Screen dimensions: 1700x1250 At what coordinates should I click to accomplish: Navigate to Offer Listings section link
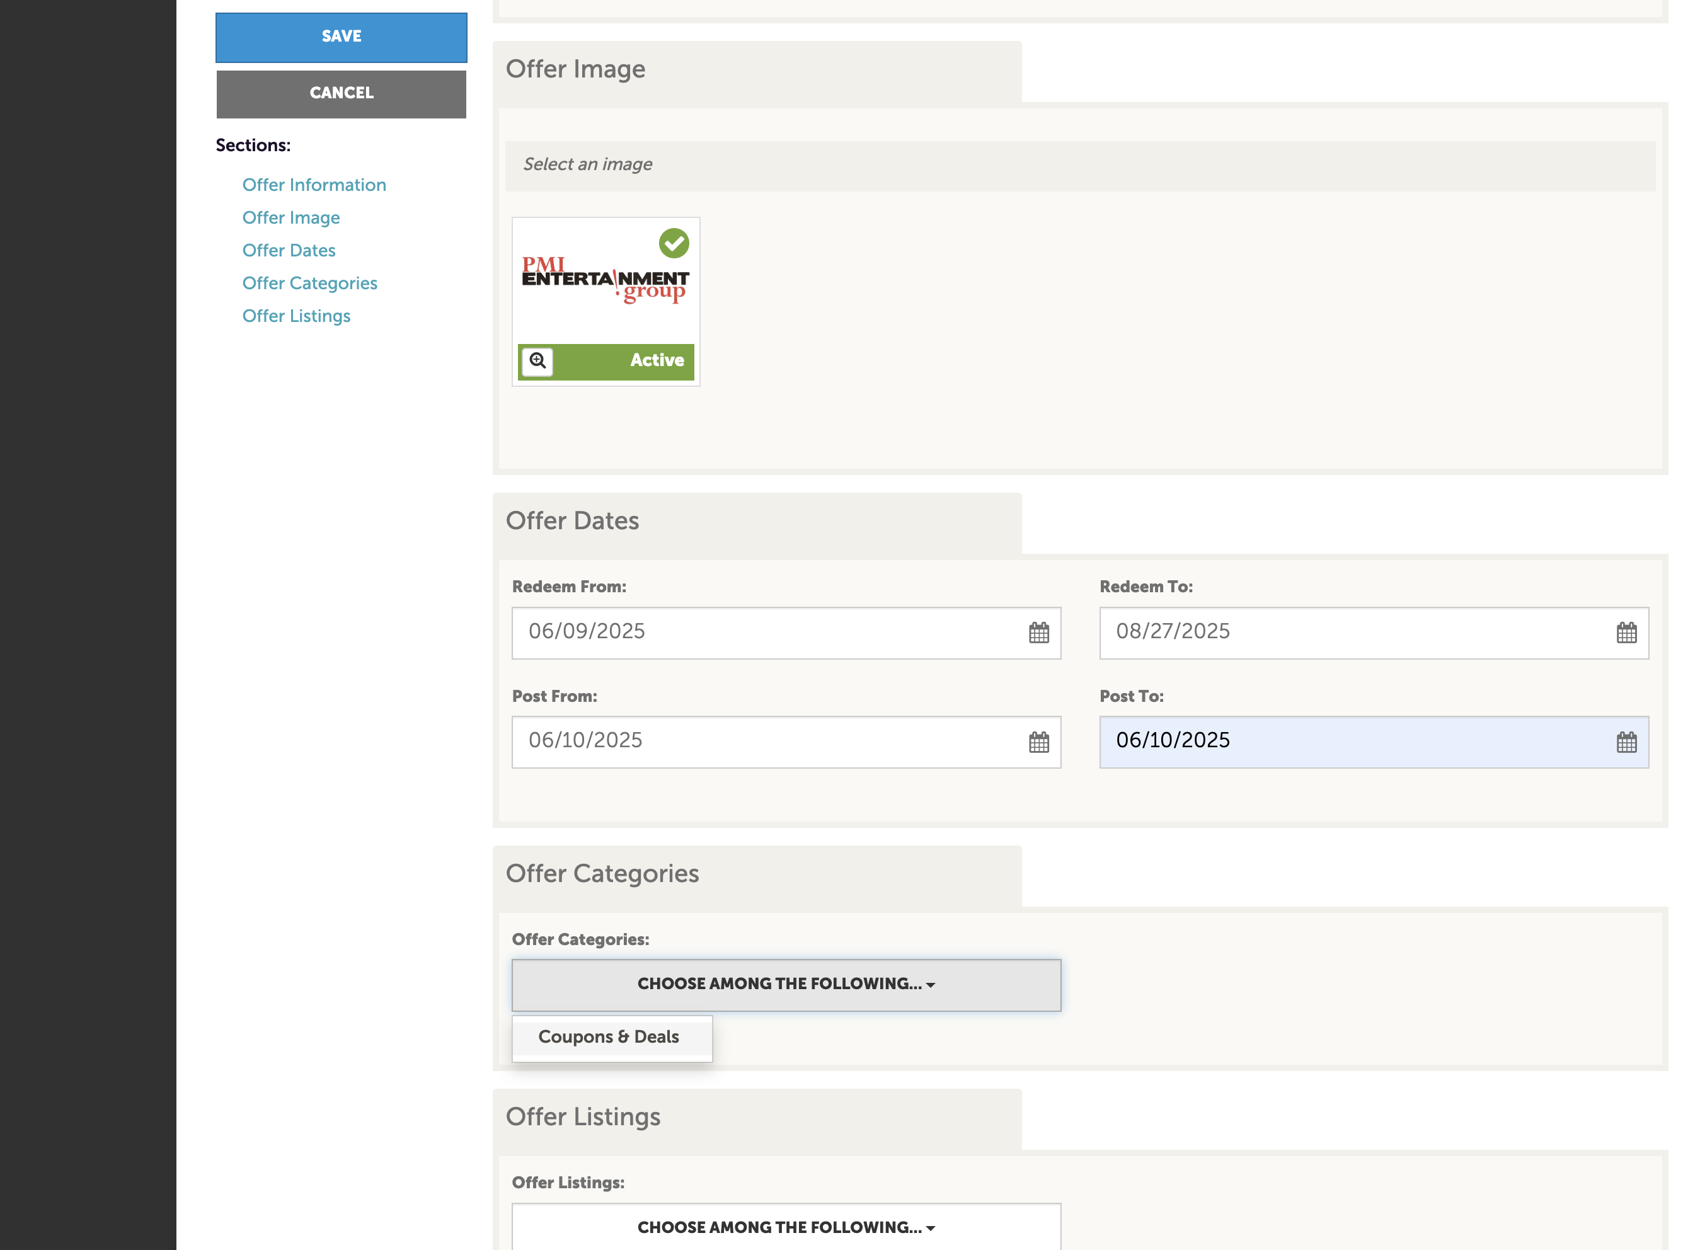click(296, 316)
